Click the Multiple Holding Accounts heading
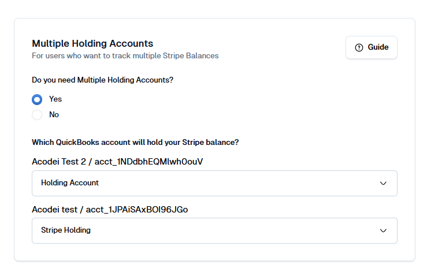The image size is (427, 276). coord(92,43)
